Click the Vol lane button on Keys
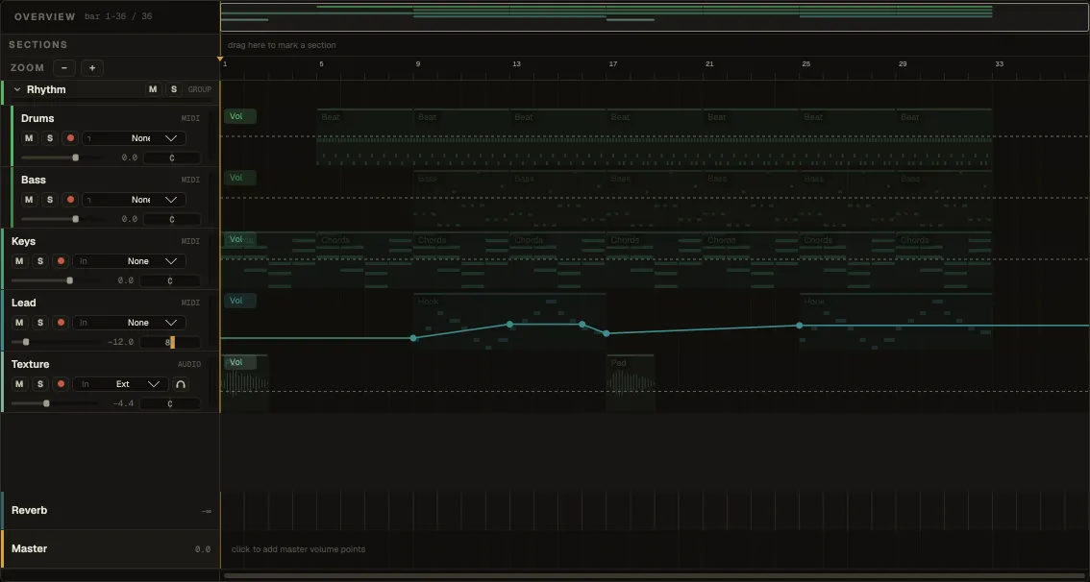Image resolution: width=1090 pixels, height=582 pixels. (x=240, y=239)
